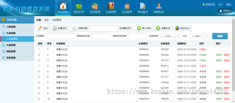Image resolution: width=235 pixels, height=103 pixels.
Task: Click password cell 952392
Action: pyautogui.click(x=165, y=49)
